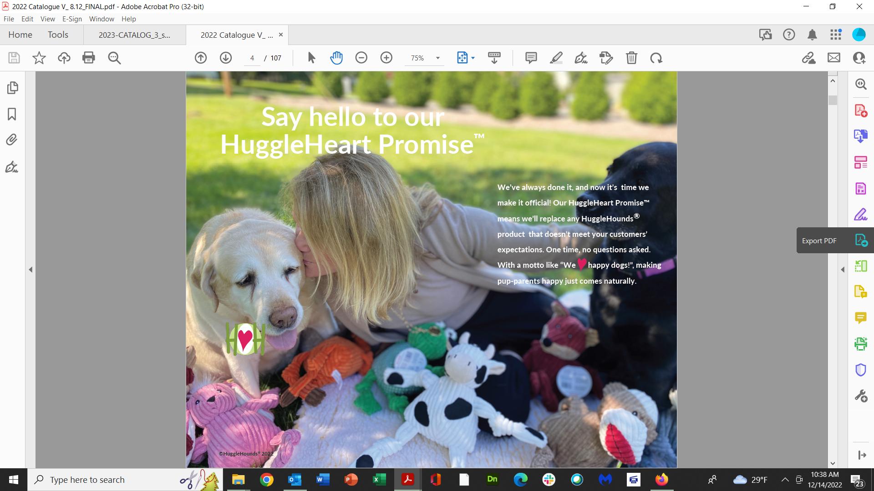Invite people with share icon
Image resolution: width=874 pixels, height=491 pixels.
(x=859, y=58)
